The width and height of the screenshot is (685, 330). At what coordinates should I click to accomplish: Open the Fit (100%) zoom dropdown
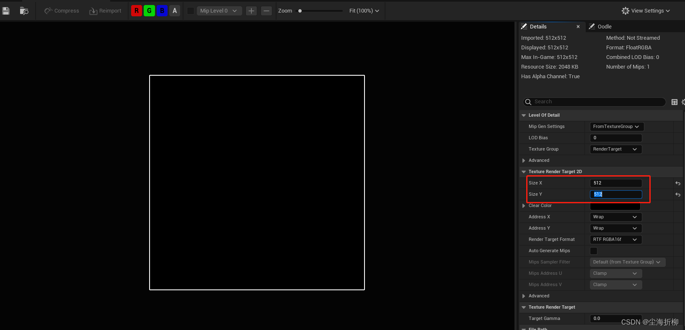tap(364, 11)
